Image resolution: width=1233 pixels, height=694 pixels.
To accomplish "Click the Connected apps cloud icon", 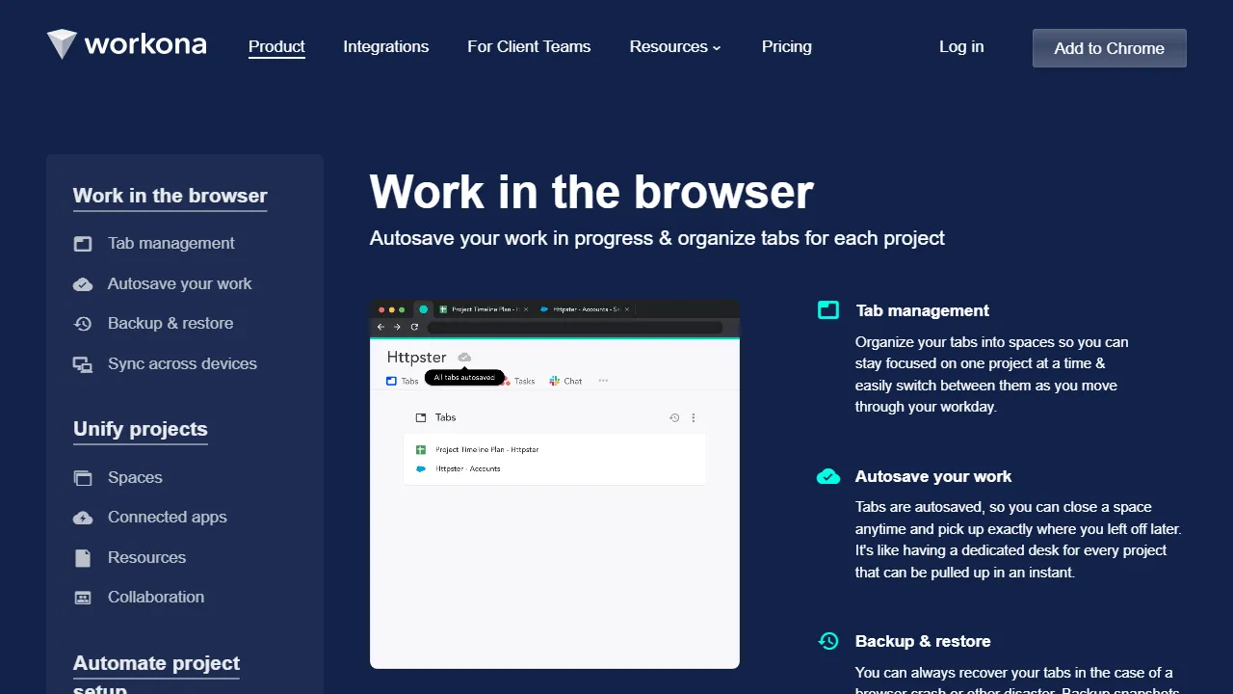I will click(x=83, y=518).
